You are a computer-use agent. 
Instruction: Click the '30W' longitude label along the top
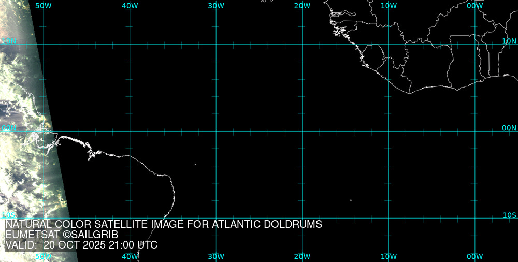[216, 6]
